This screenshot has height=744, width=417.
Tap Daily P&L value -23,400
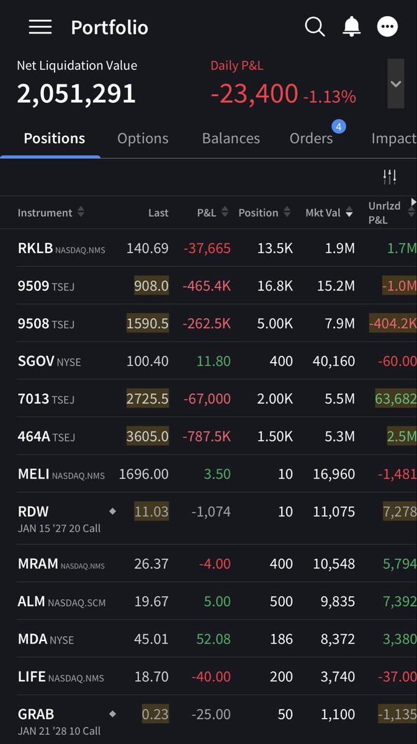(254, 94)
